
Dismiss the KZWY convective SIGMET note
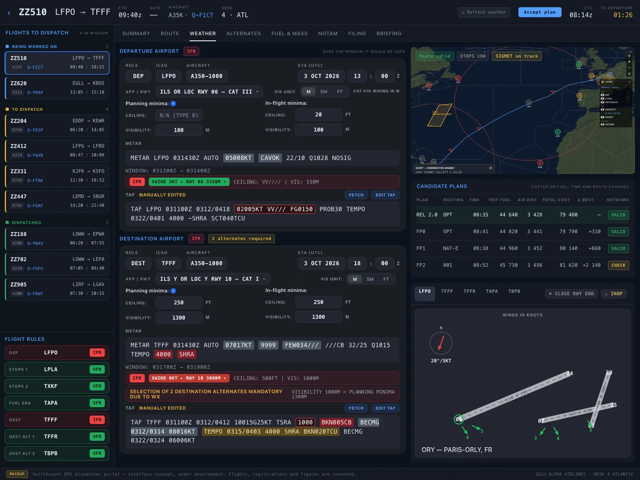click(491, 168)
